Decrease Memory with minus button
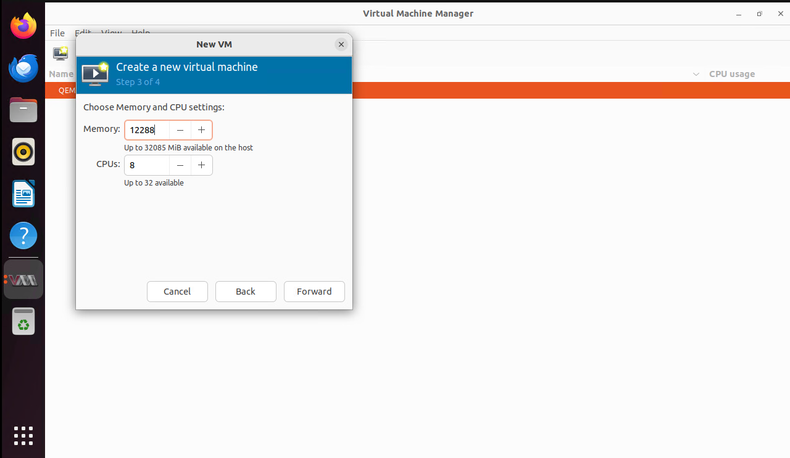790x458 pixels. click(180, 130)
